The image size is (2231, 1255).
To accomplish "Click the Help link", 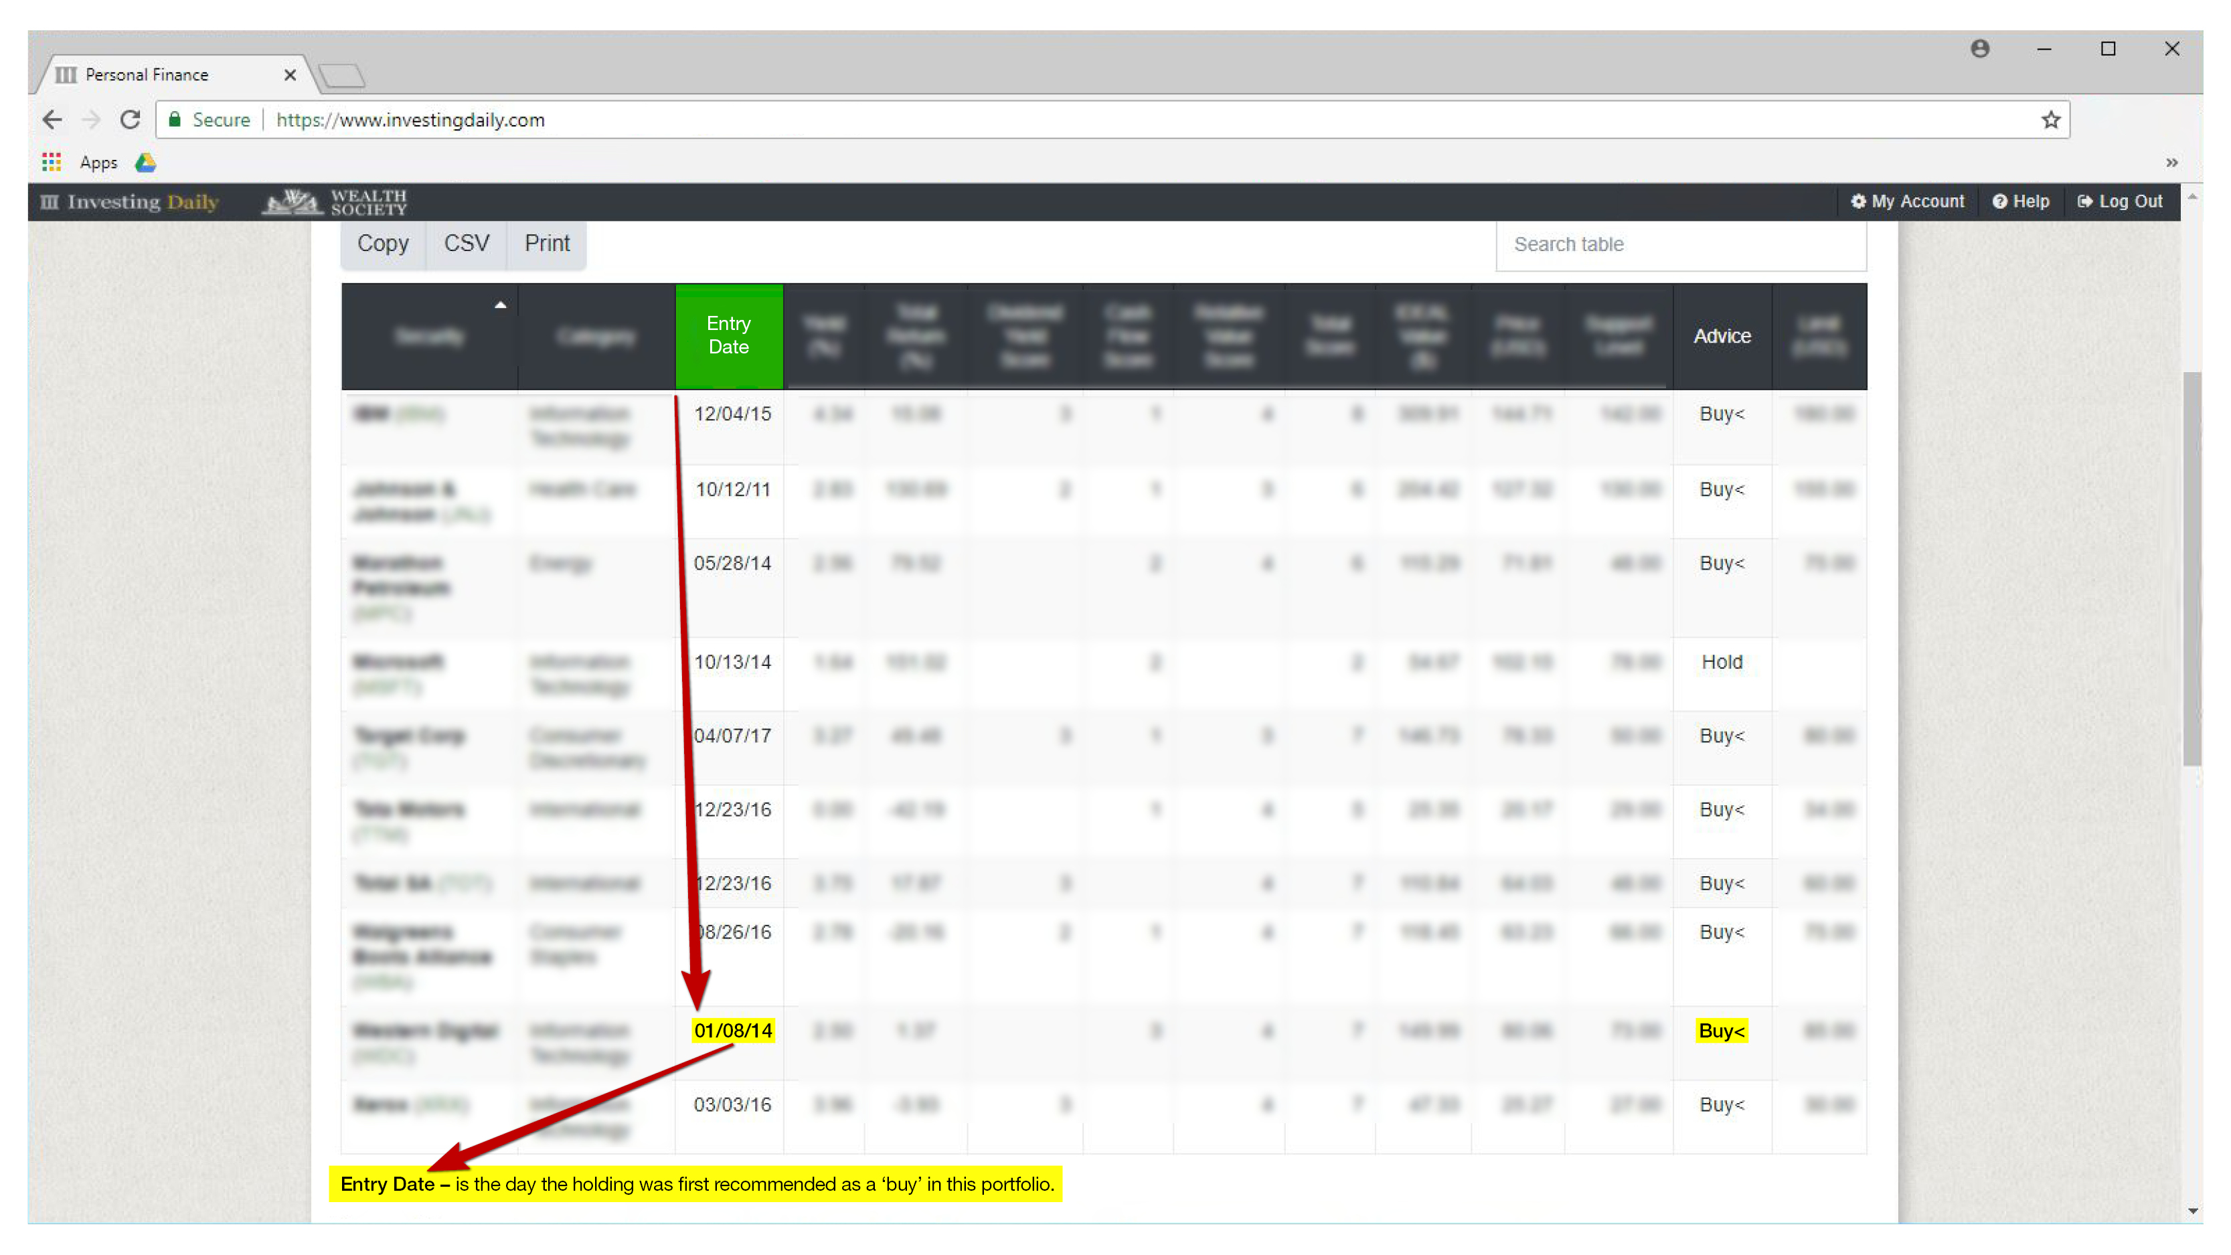I will click(2021, 202).
